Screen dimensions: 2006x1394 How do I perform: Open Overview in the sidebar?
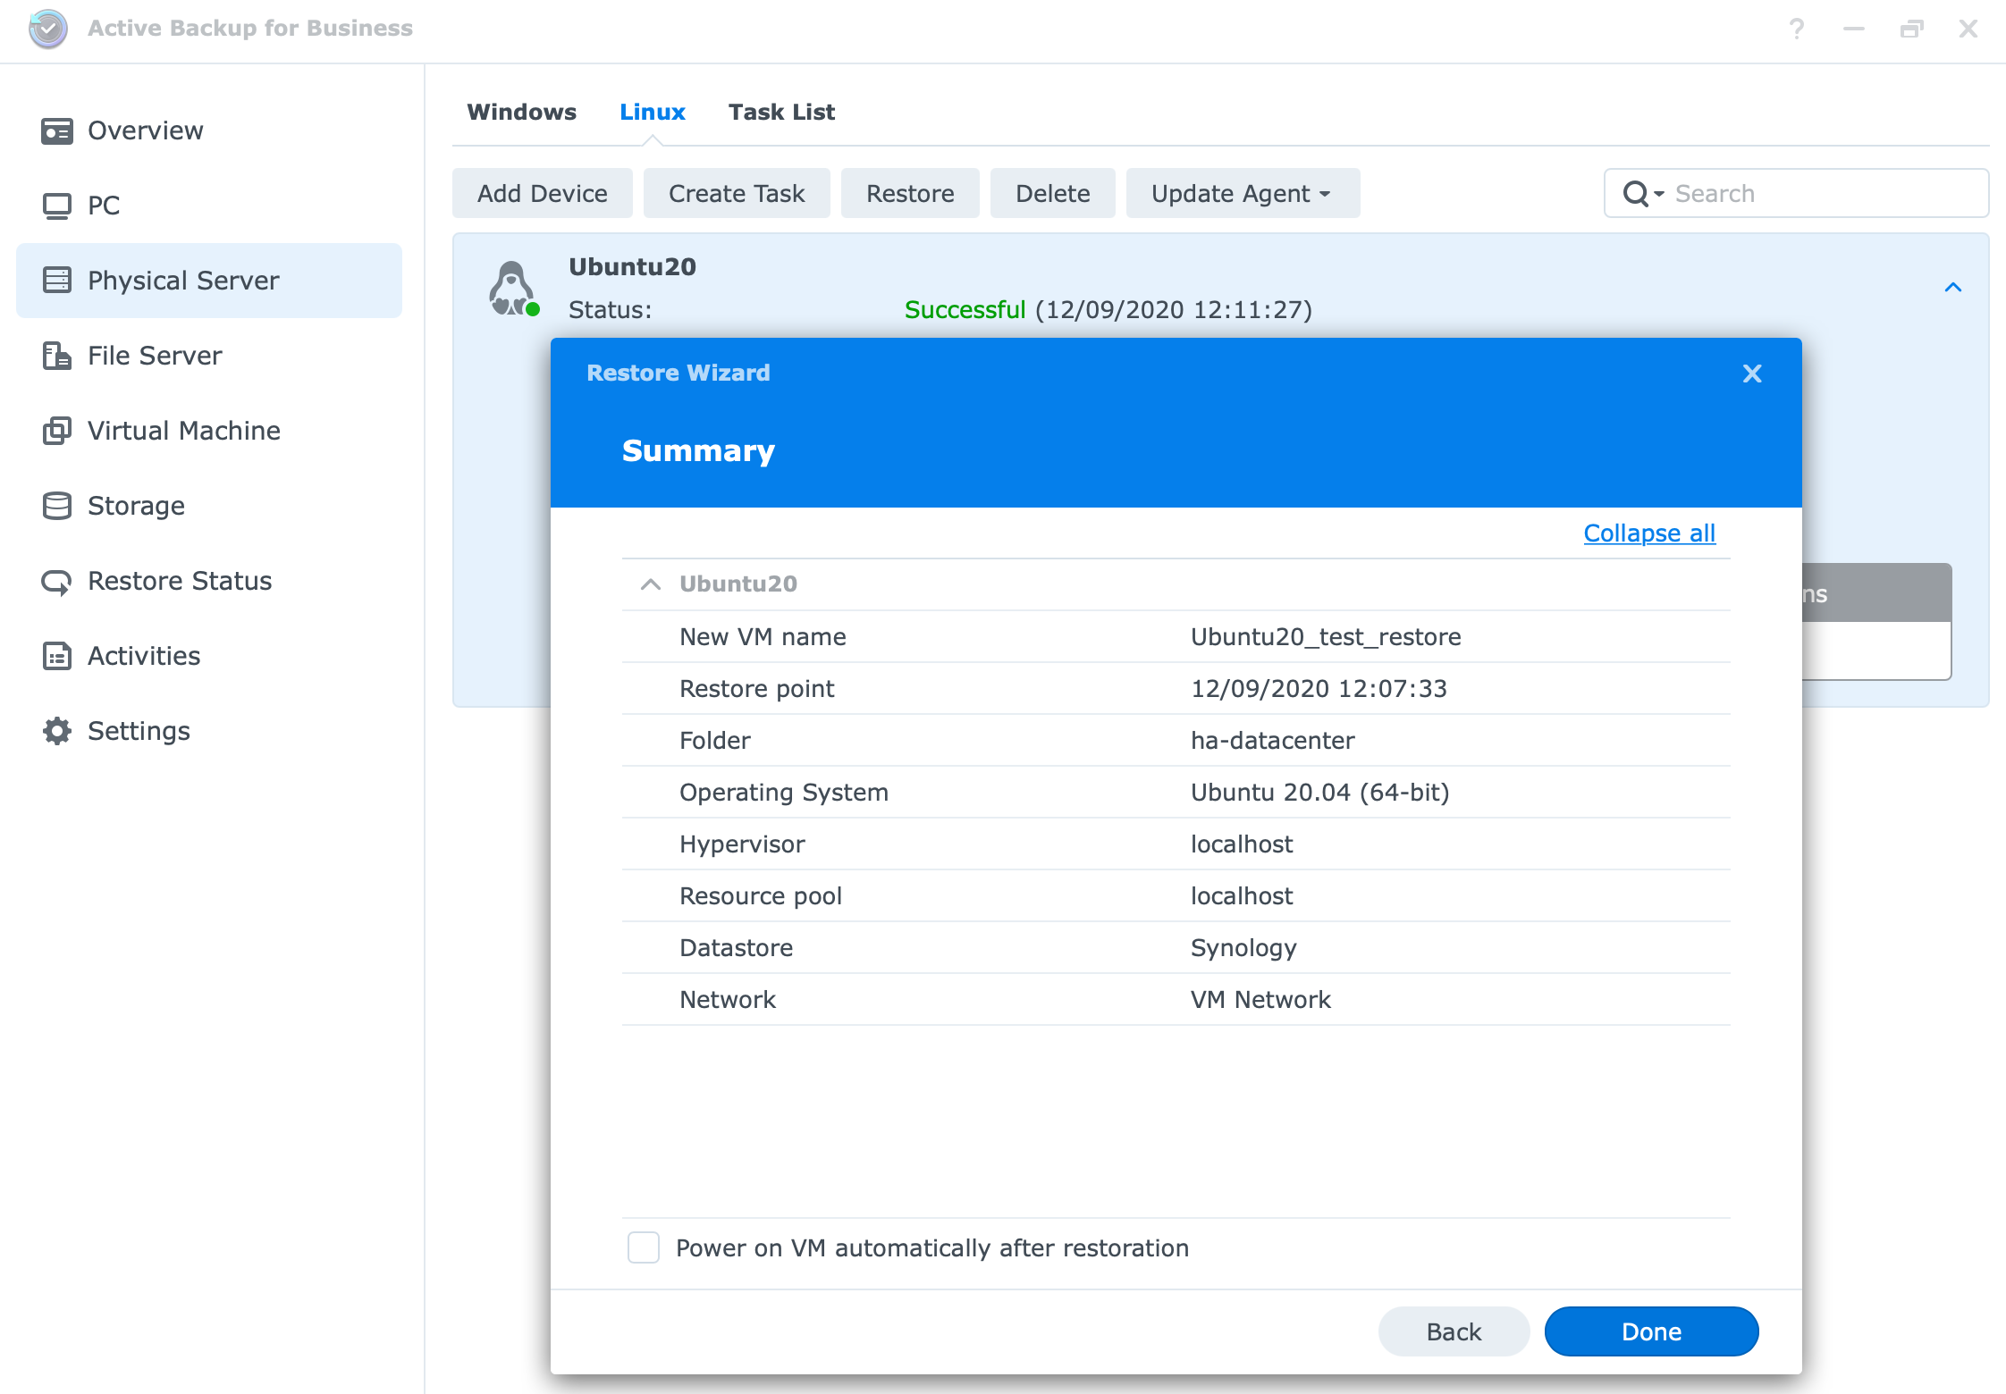coord(209,130)
